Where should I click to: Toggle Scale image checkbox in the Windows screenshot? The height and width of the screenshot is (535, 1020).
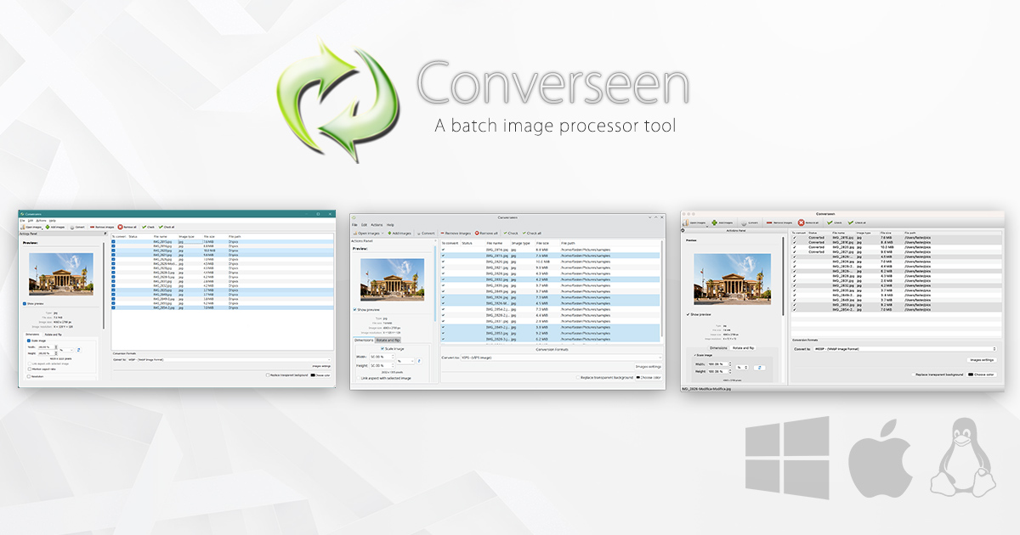coord(29,341)
